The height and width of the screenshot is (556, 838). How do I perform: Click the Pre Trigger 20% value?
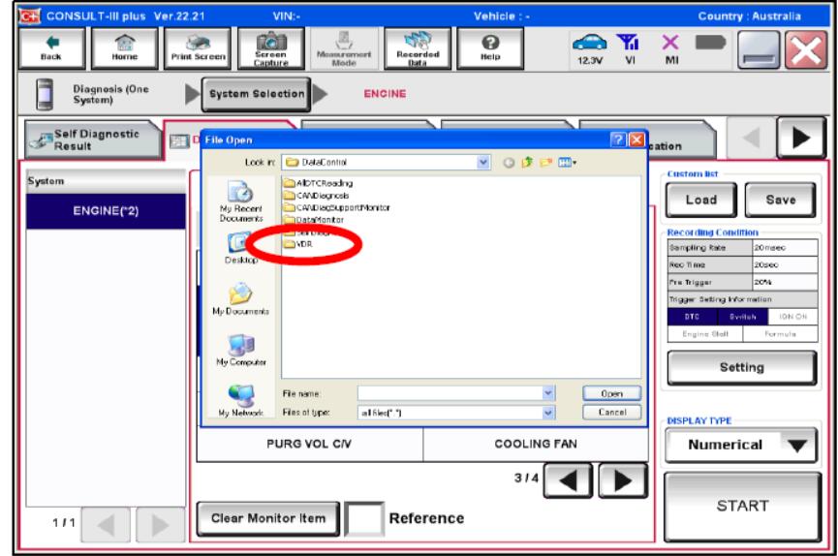point(785,282)
